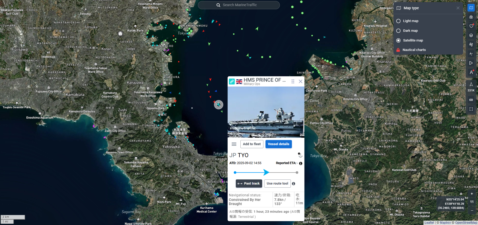This screenshot has height=225, width=478.
Task: Click the playback triangle icon in toolbar
Action: [x=471, y=63]
